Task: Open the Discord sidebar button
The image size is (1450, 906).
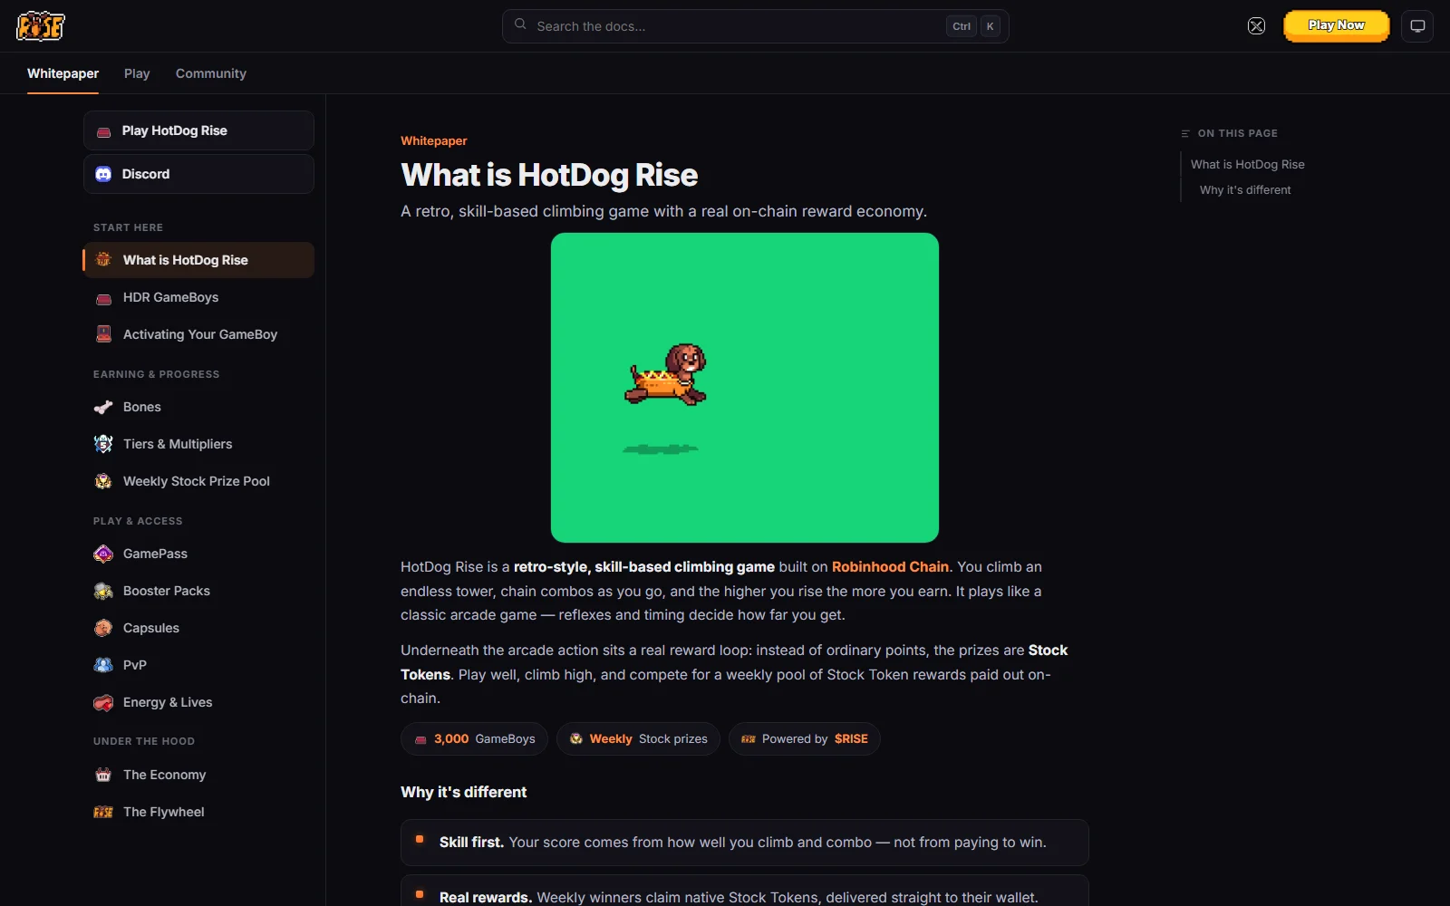Action: tap(198, 174)
